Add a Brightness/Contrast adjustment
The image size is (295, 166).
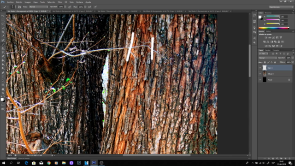(x=266, y=38)
